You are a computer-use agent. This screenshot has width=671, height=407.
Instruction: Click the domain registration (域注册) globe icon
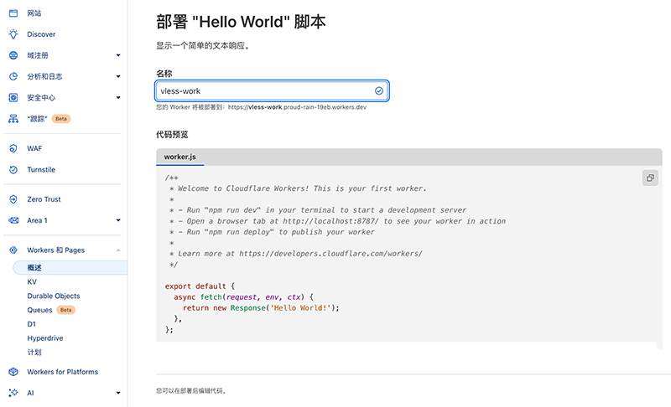pos(13,55)
